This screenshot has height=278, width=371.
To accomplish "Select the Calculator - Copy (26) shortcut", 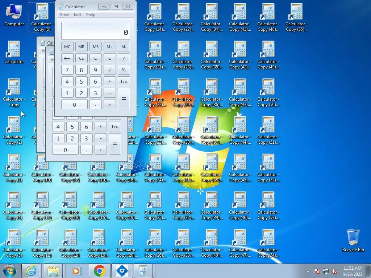I will (155, 243).
